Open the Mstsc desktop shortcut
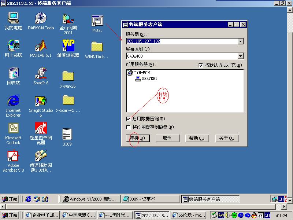 (x=97, y=21)
